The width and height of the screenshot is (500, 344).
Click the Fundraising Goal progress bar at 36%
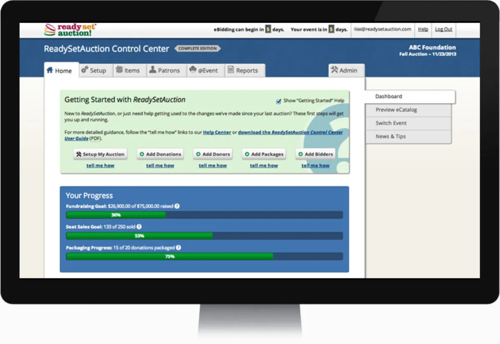click(x=205, y=215)
